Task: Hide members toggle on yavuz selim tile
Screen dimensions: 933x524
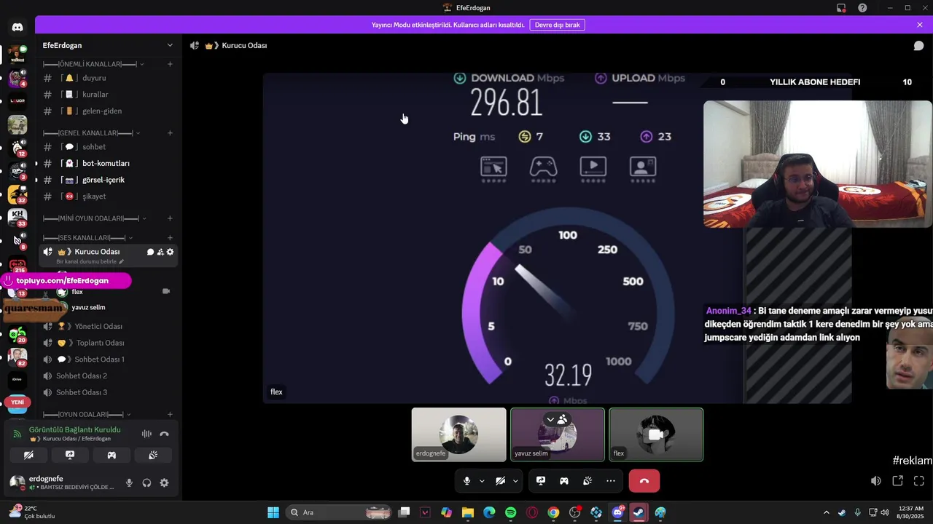Action: (557, 419)
